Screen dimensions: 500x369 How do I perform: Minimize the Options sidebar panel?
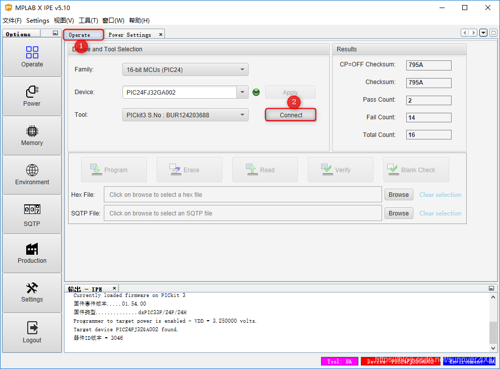tap(55, 33)
